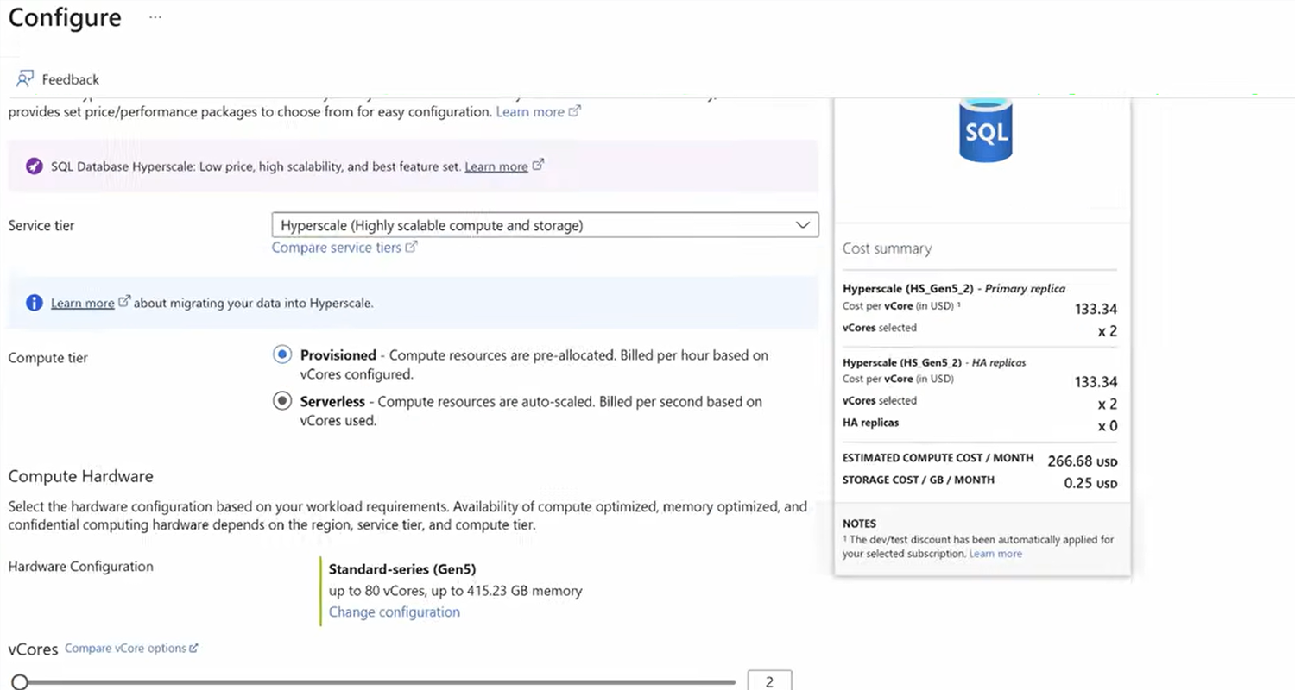Viewport: 1295px width, 690px height.
Task: Click the 133.34 cost under HA replicas
Action: coord(1096,382)
